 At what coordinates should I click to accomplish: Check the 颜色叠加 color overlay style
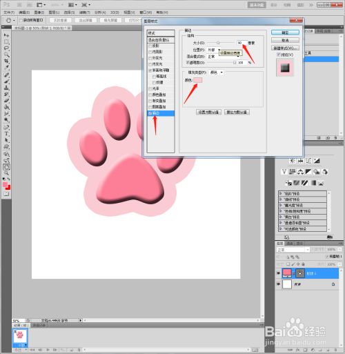[150, 95]
